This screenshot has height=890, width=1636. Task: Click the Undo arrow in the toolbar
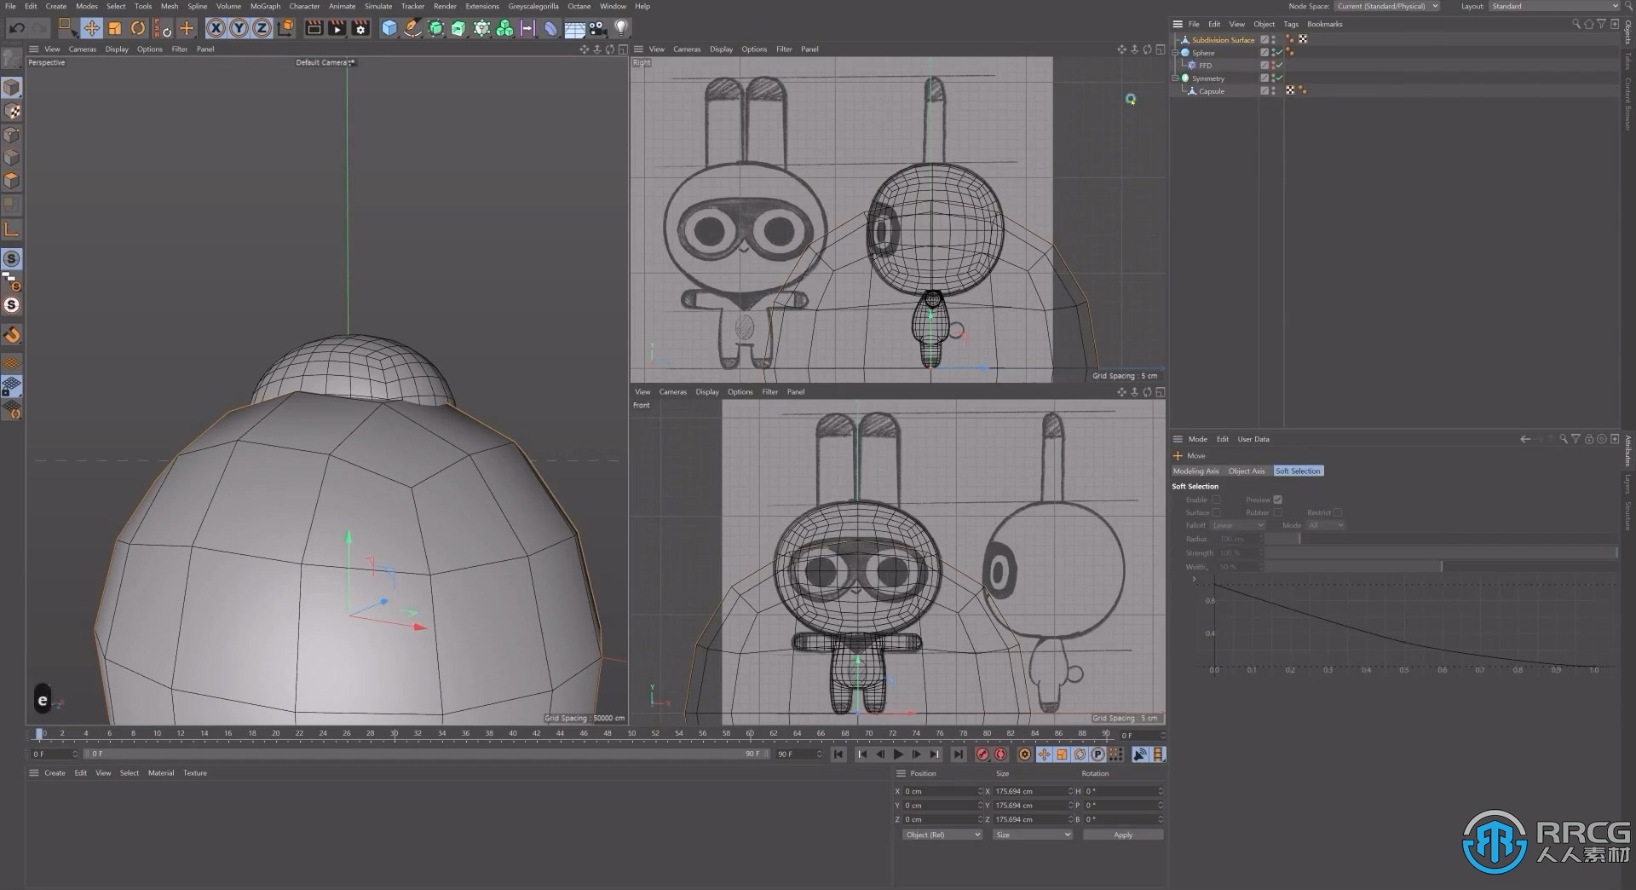[16, 28]
